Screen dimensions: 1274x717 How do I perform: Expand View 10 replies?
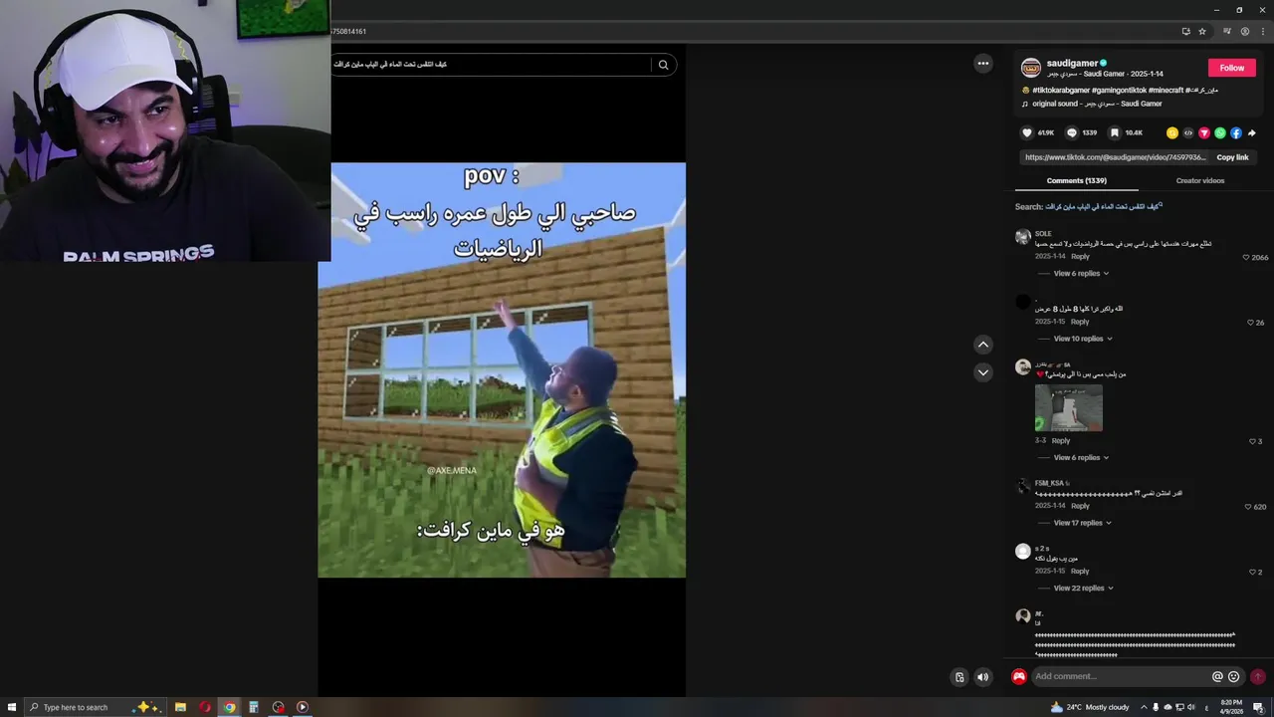point(1083,339)
